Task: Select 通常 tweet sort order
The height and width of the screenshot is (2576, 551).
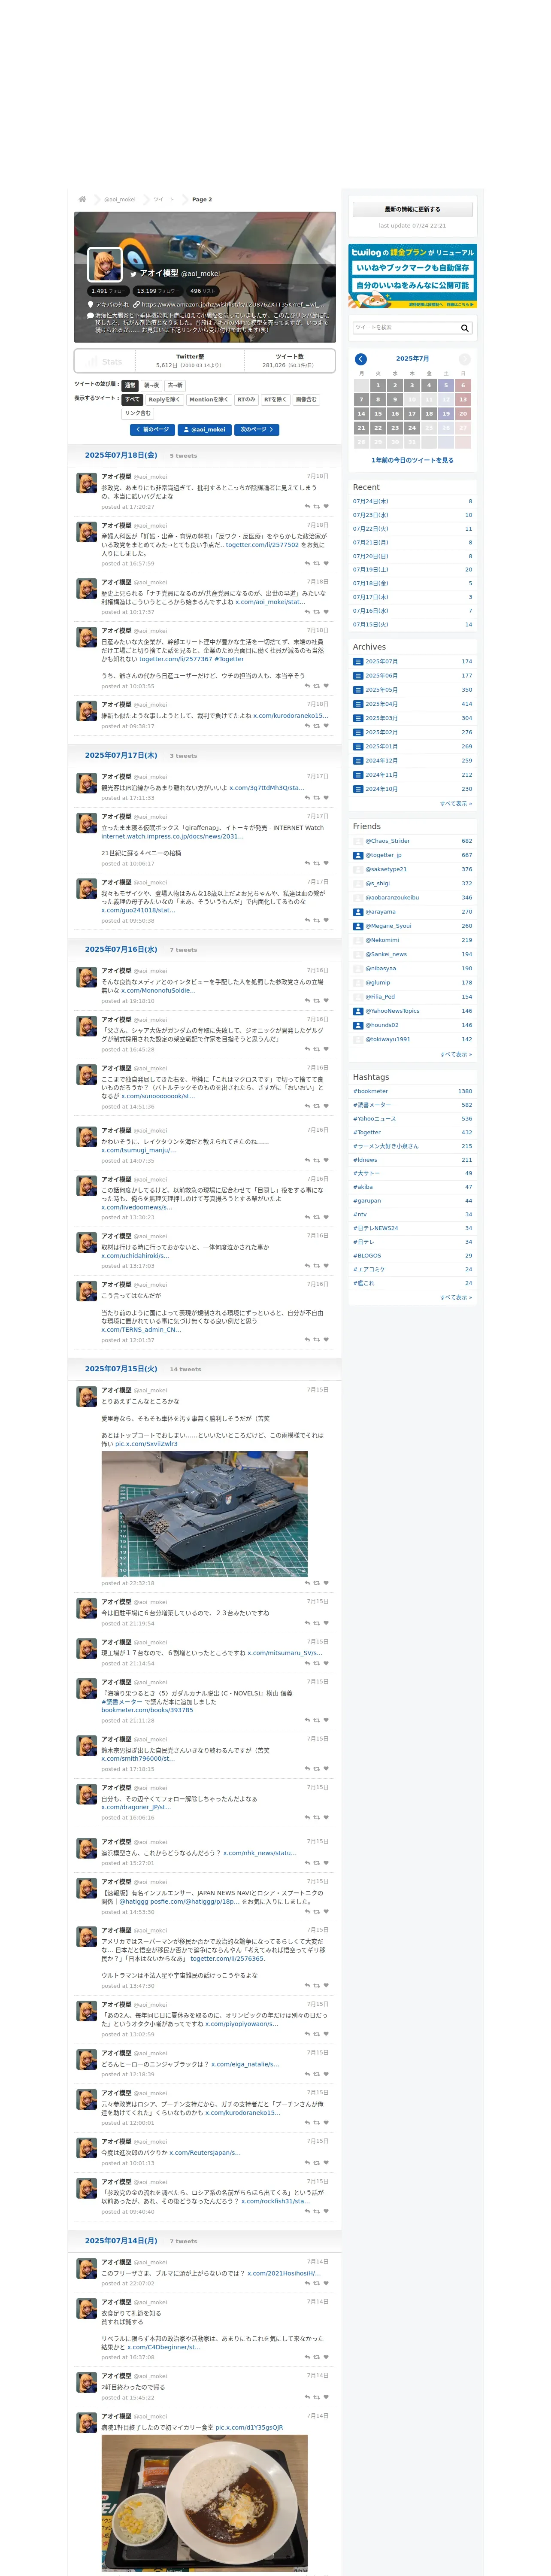Action: pyautogui.click(x=130, y=385)
